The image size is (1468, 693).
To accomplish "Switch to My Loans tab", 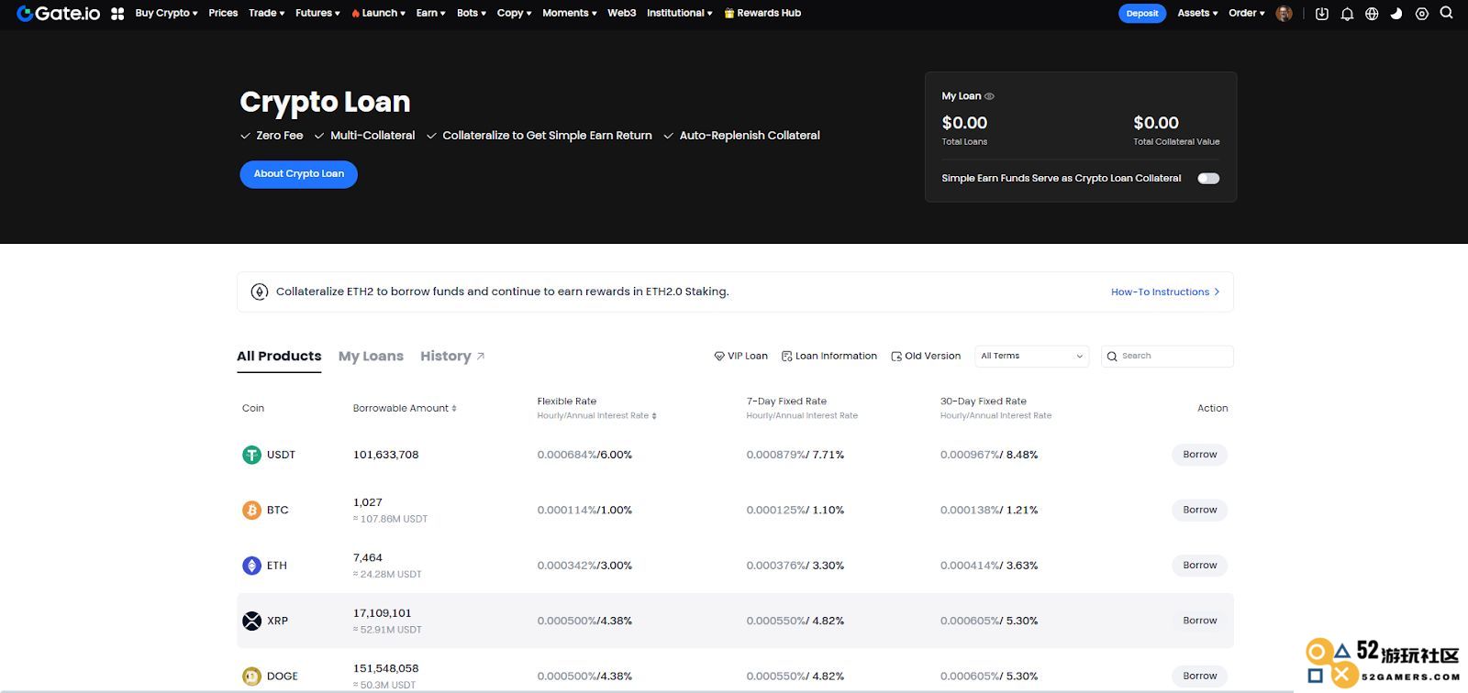I will (x=371, y=356).
